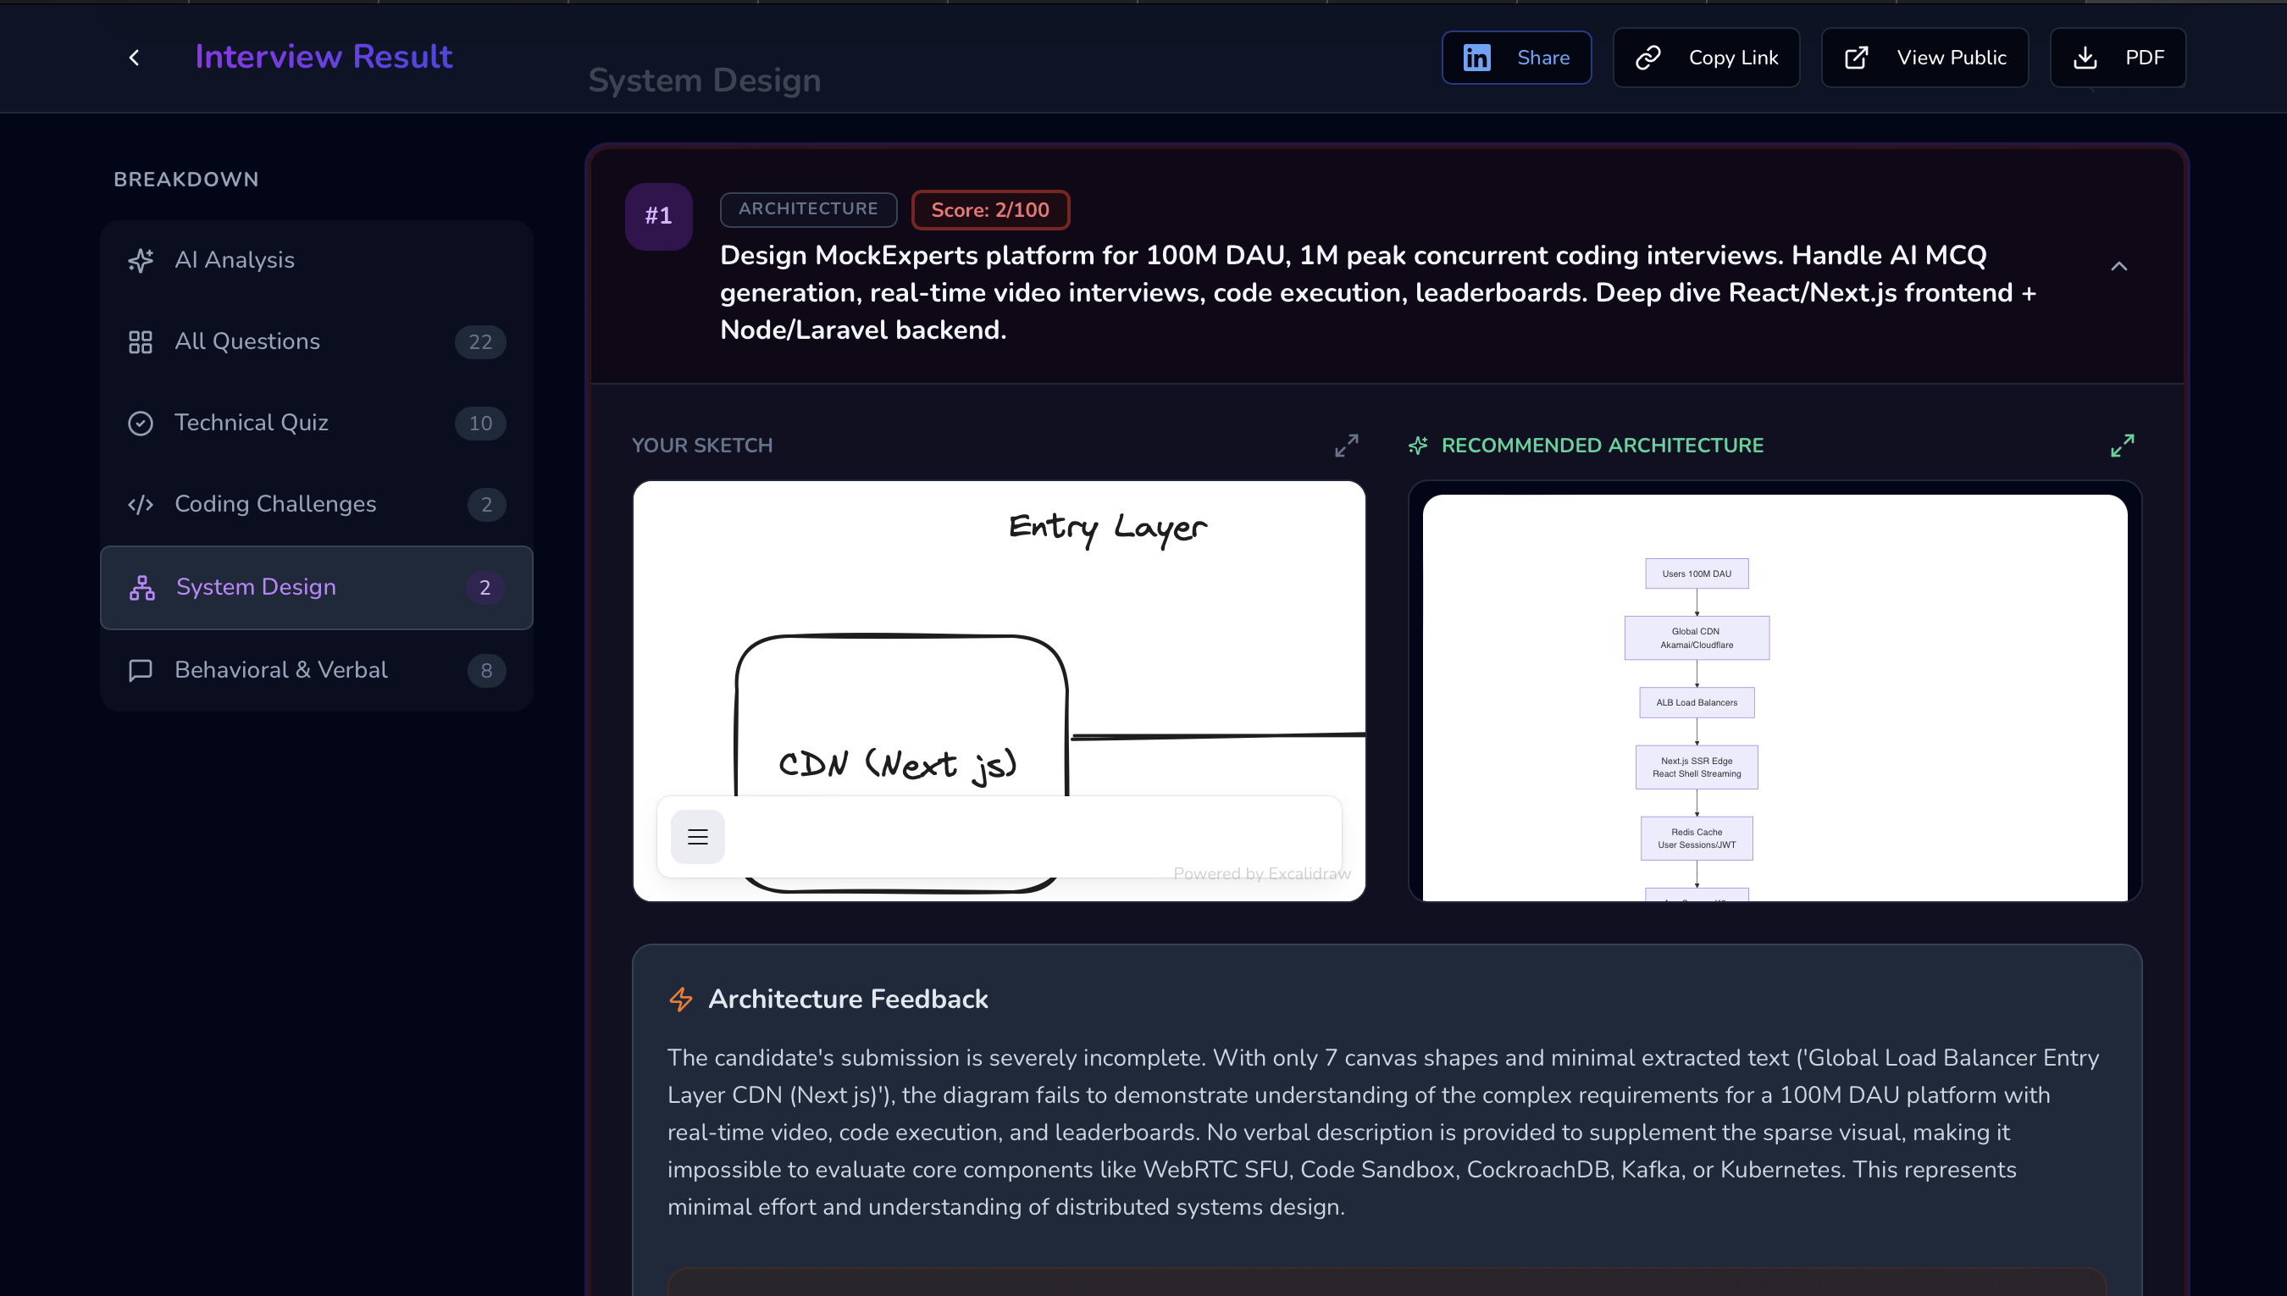Image resolution: width=2287 pixels, height=1296 pixels.
Task: Select the System Design hierarchy icon
Action: [141, 588]
